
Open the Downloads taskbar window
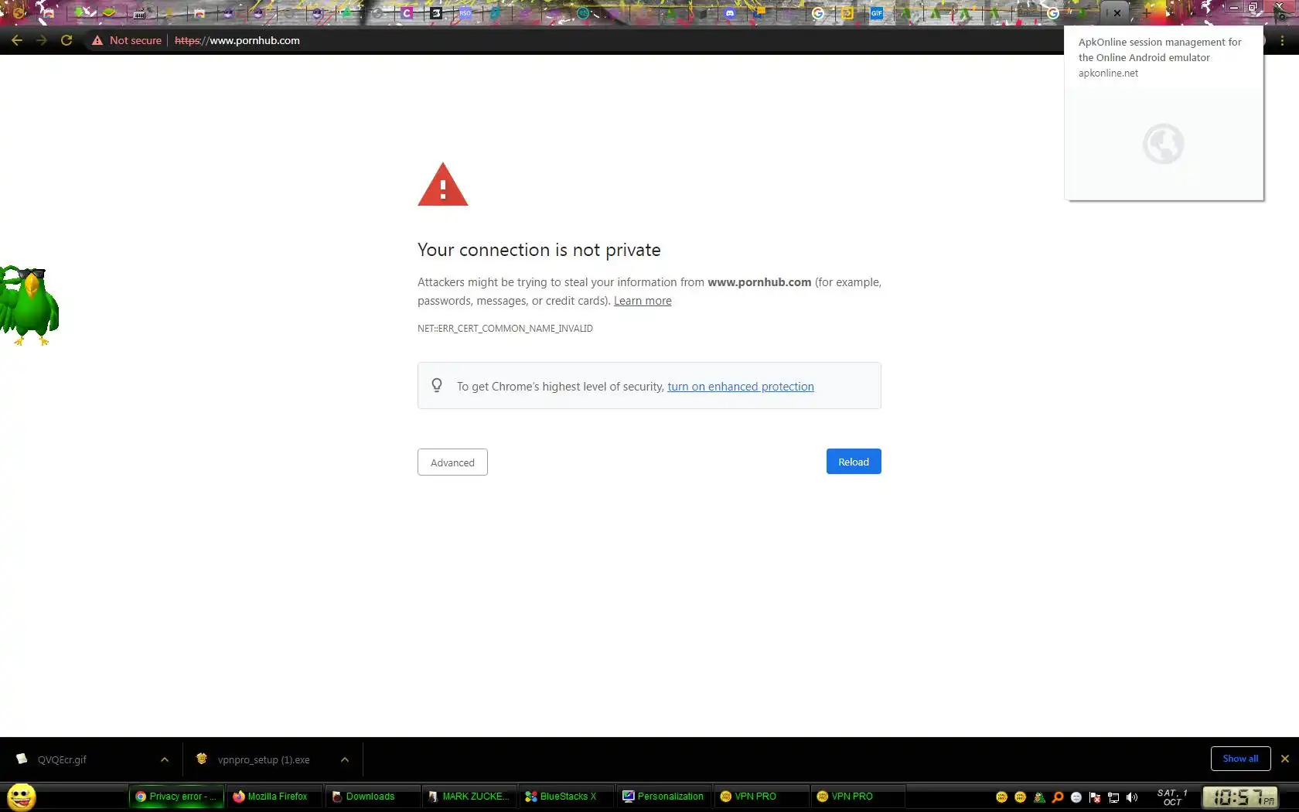coord(373,797)
